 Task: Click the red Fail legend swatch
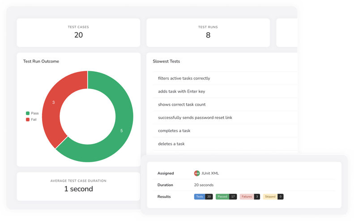tap(28, 119)
